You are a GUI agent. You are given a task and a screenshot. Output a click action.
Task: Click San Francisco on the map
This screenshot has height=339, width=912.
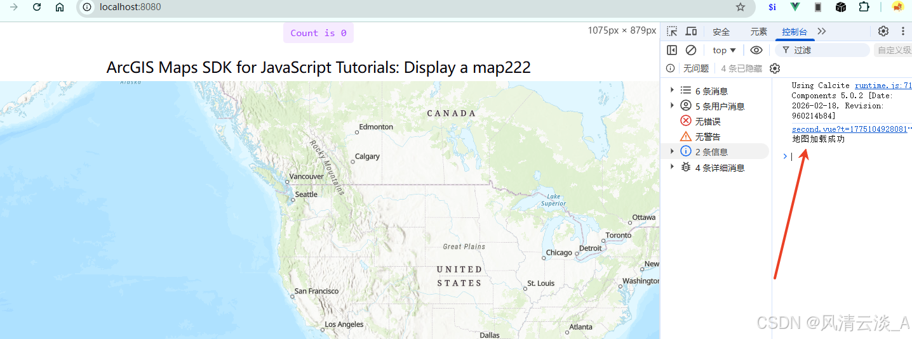pyautogui.click(x=316, y=291)
